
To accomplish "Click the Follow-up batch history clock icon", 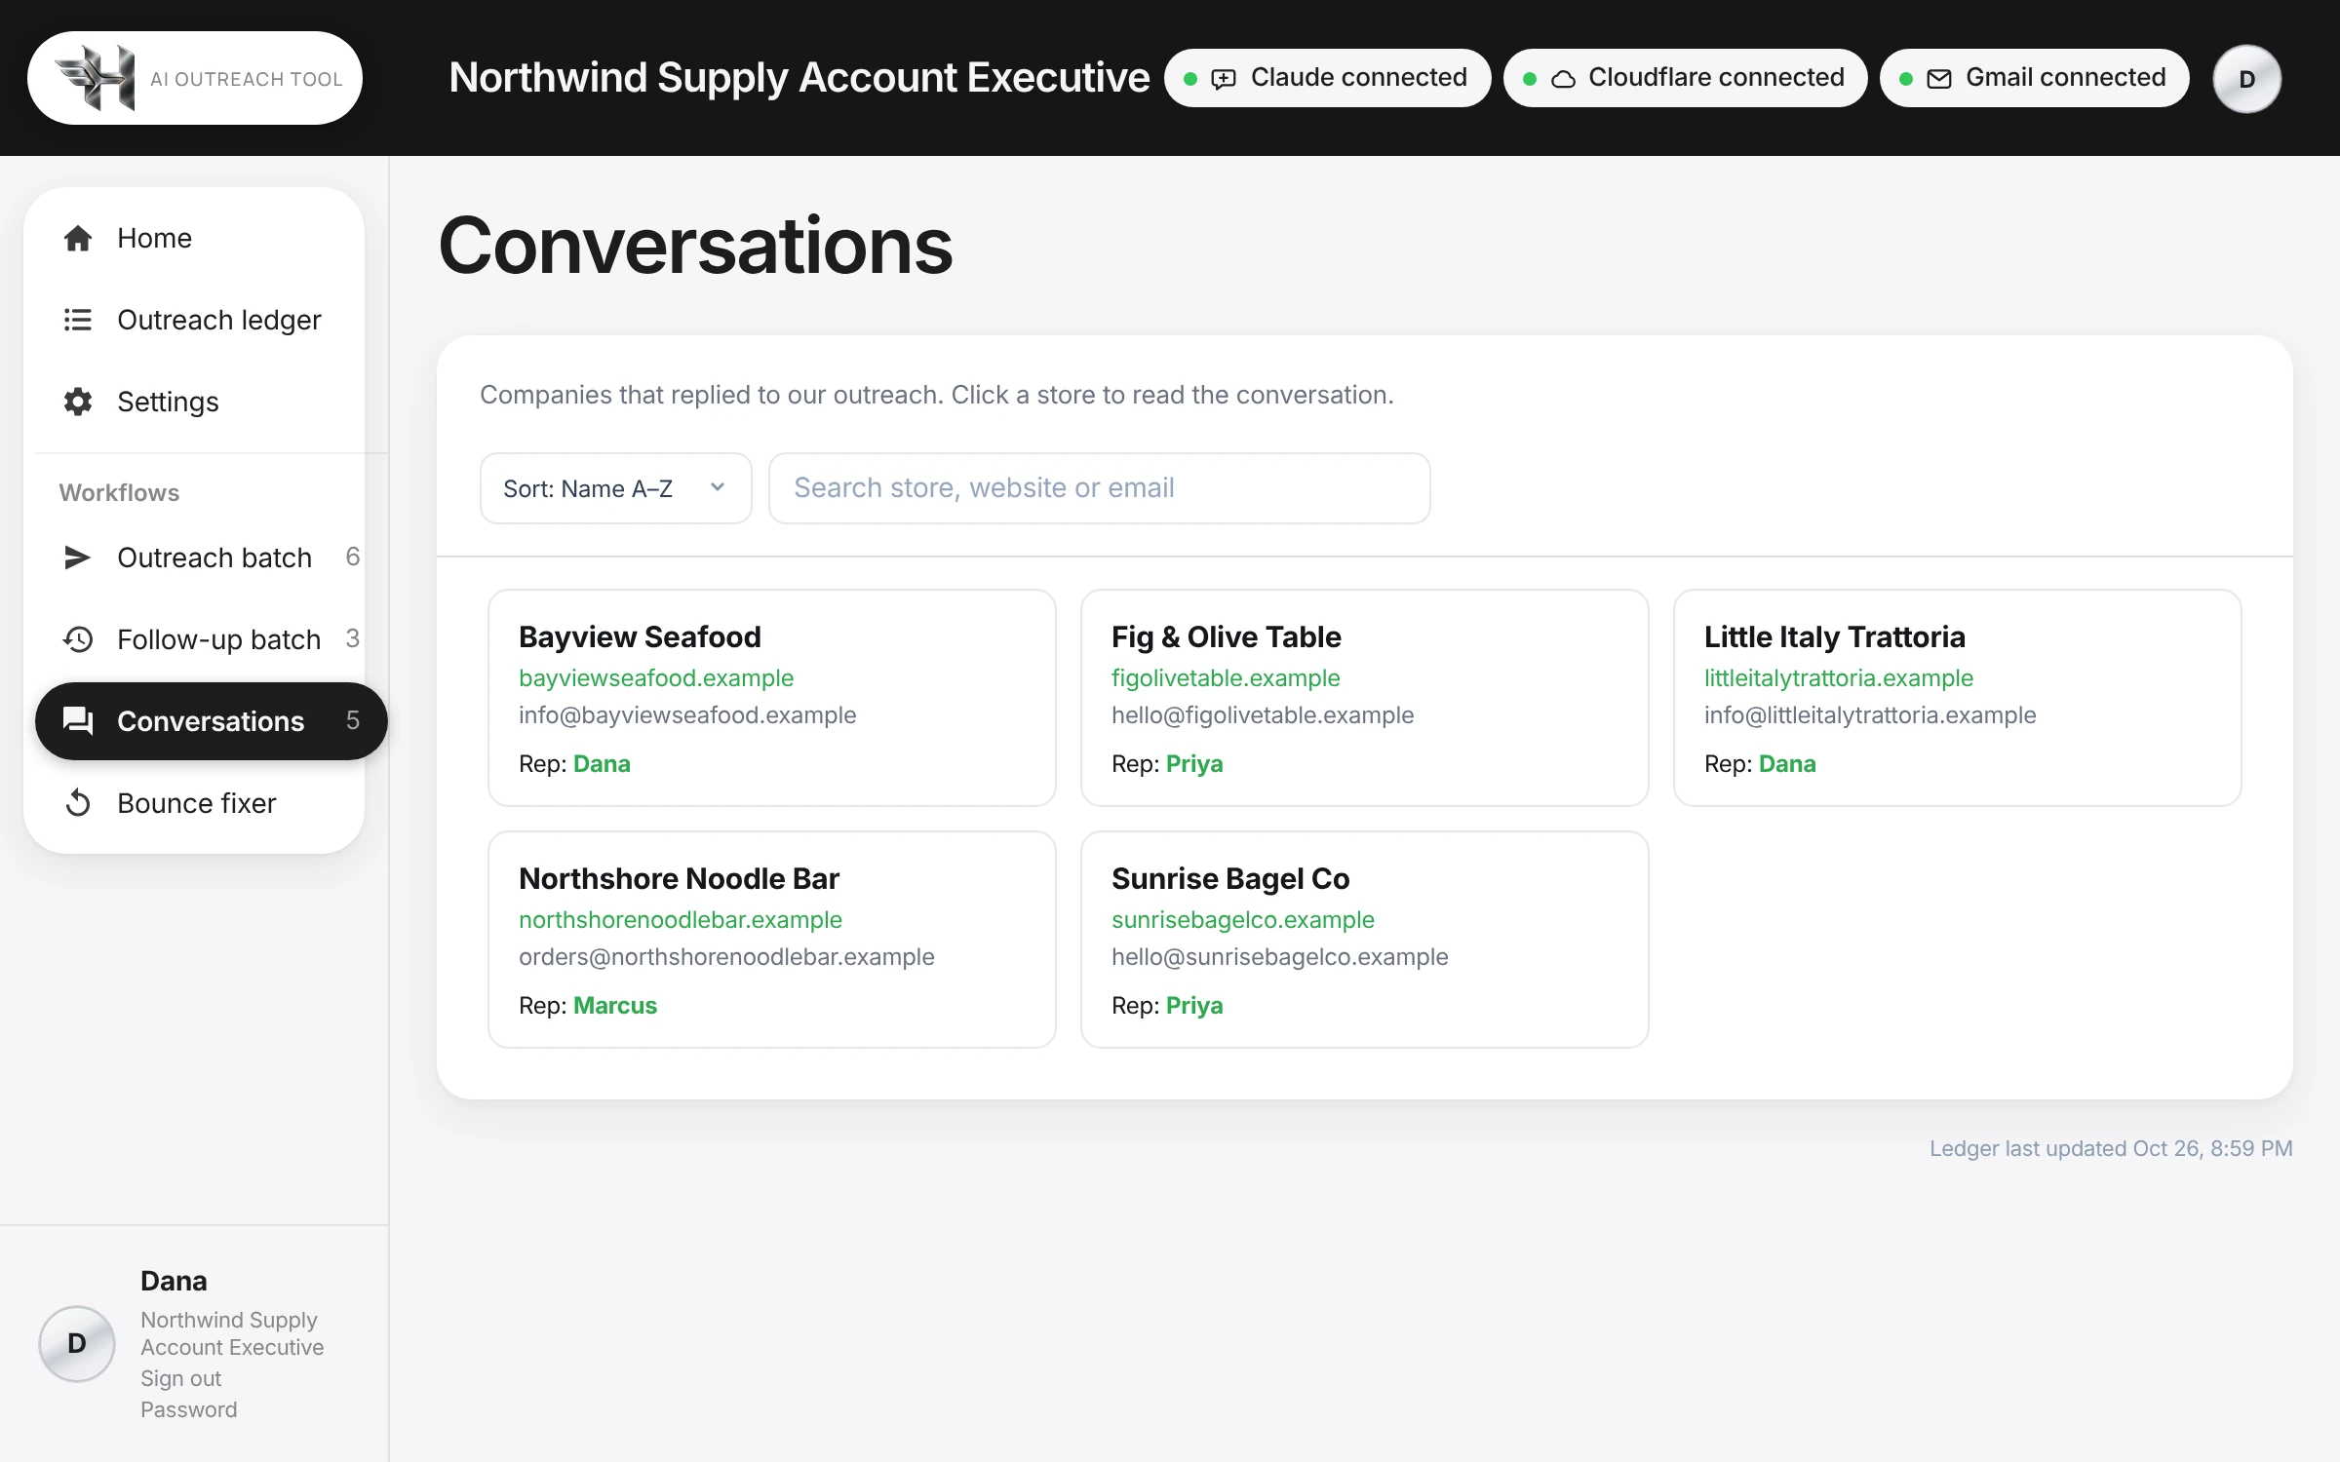I will [78, 639].
